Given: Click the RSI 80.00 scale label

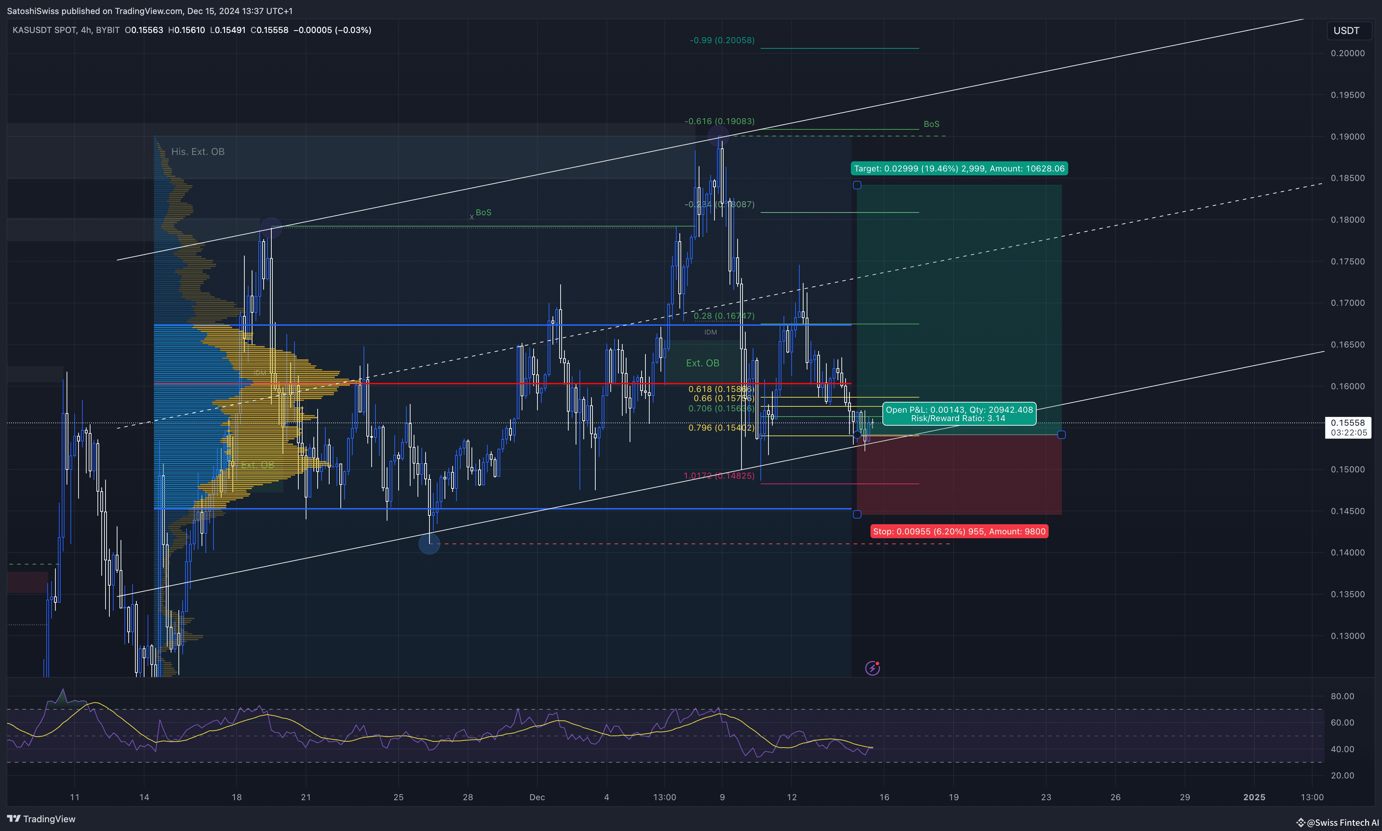Looking at the screenshot, I should click(1342, 697).
